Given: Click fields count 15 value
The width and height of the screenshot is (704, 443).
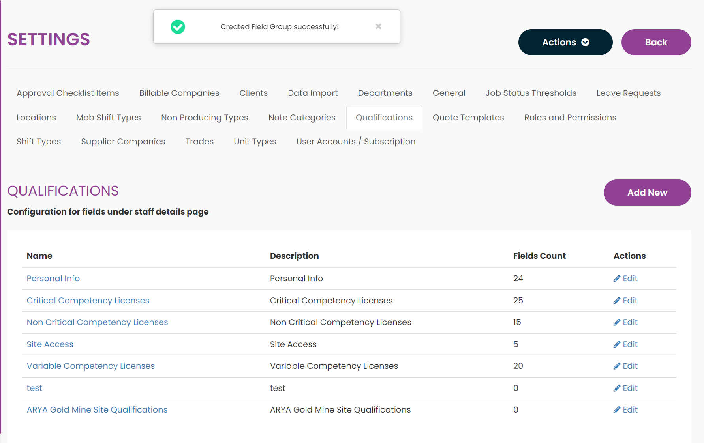Looking at the screenshot, I should click(x=517, y=322).
